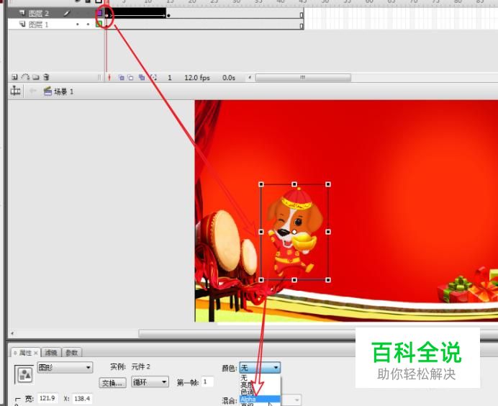Screen dimensions: 498x406
Task: Click the current frame number 1 readout
Action: [x=170, y=78]
